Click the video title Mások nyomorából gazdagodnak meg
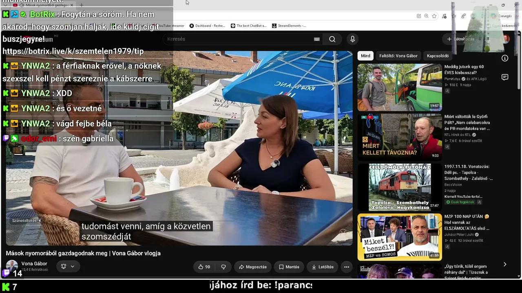The width and height of the screenshot is (522, 293). (83, 253)
